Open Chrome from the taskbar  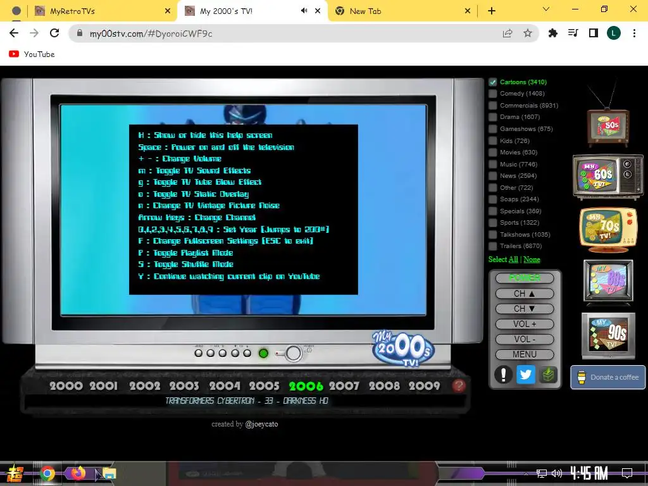(47, 473)
